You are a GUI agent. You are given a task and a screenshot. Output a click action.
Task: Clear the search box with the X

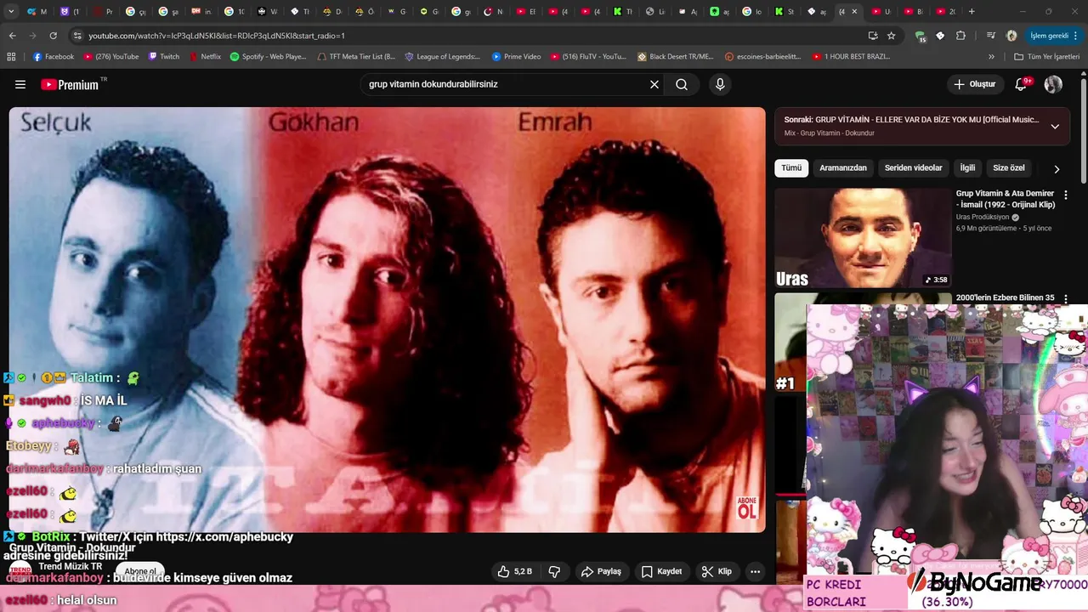pos(654,84)
